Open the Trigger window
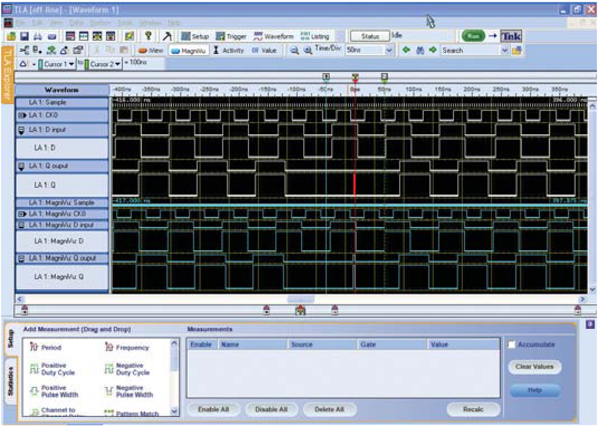Screen dimensions: 598x427 pos(231,36)
